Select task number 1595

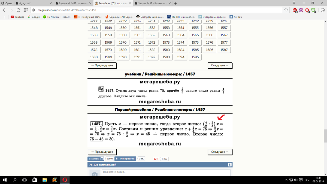point(195,57)
